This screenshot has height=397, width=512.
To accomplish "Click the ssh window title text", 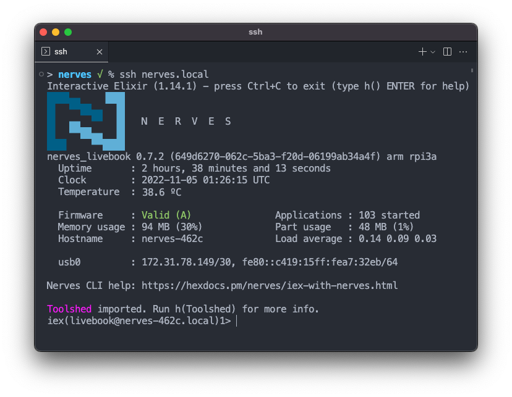I will click(255, 32).
